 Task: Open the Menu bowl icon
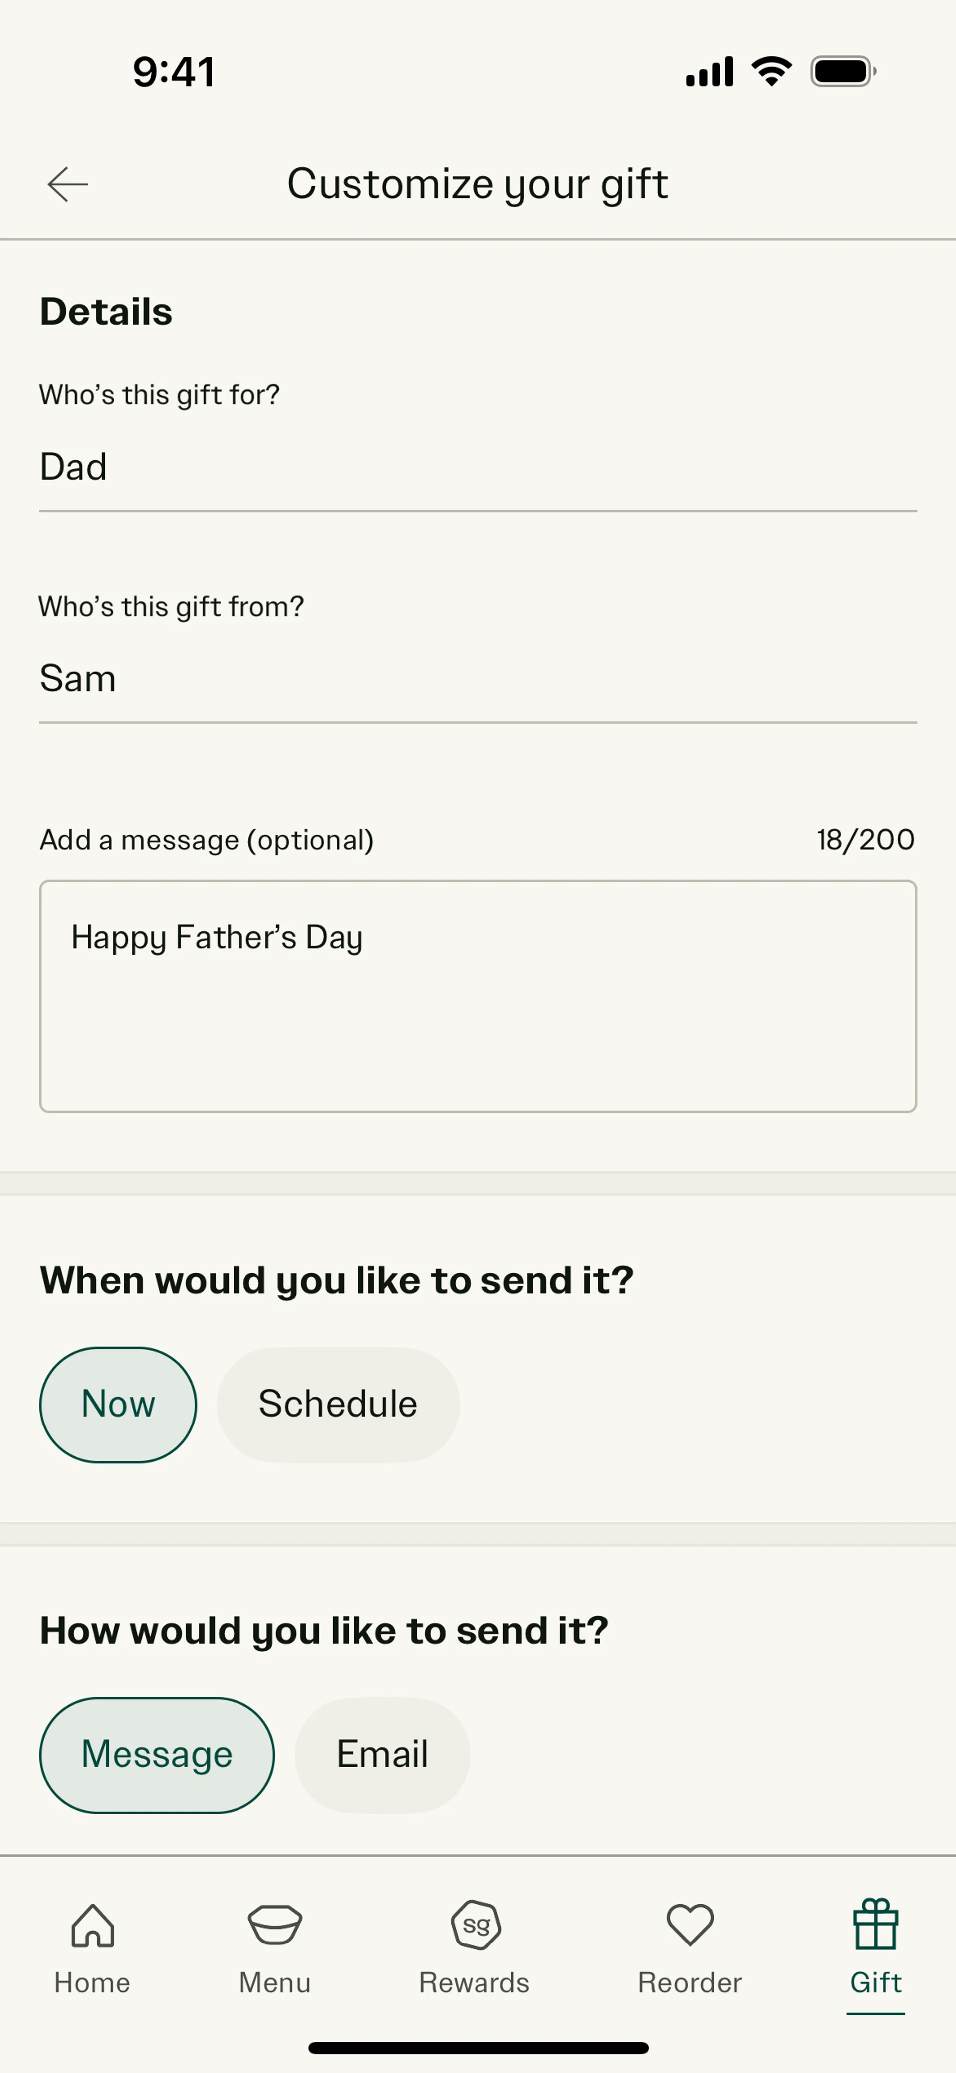pyautogui.click(x=274, y=1924)
